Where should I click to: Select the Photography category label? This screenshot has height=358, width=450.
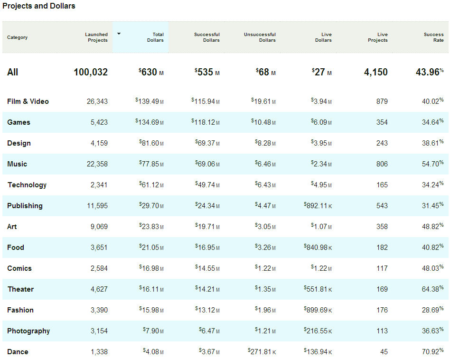pyautogui.click(x=28, y=331)
